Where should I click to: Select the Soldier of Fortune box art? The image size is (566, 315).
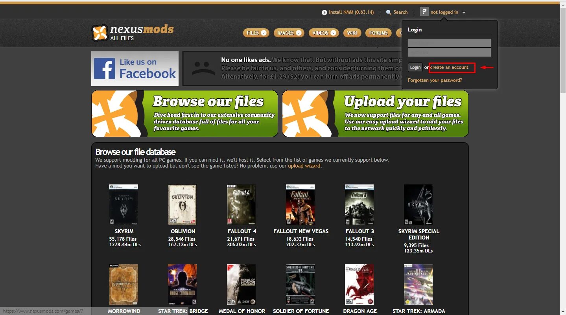(301, 284)
